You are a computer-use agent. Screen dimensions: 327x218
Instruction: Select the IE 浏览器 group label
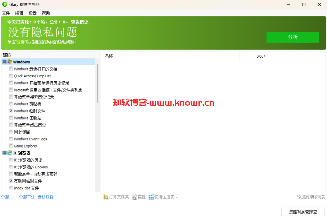22,153
